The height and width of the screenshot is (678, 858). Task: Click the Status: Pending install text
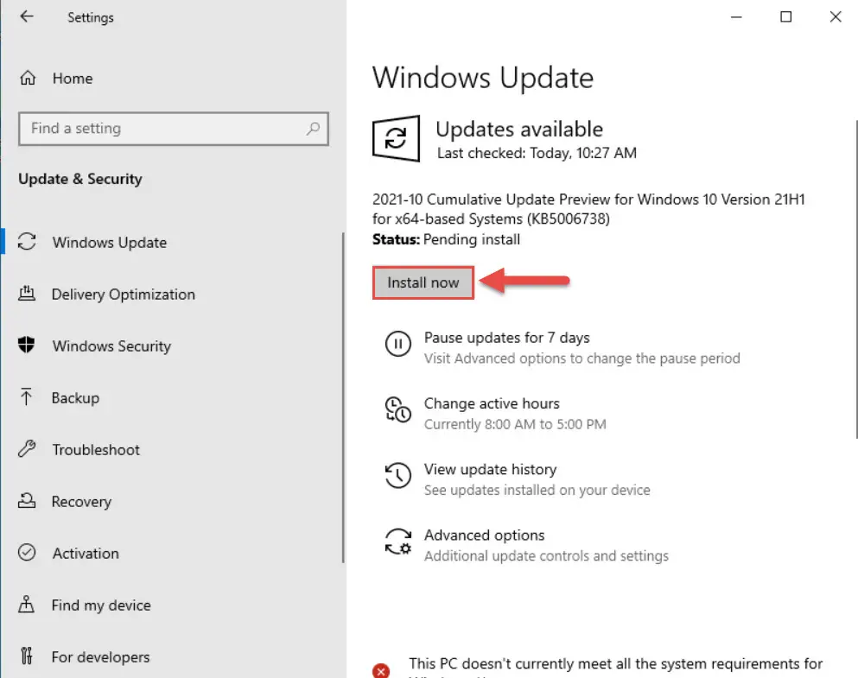tap(446, 239)
